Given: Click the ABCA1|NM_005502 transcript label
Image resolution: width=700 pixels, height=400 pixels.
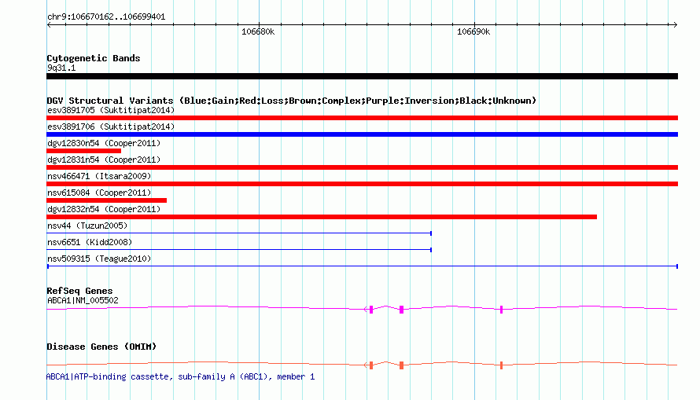Looking at the screenshot, I should click(x=83, y=300).
